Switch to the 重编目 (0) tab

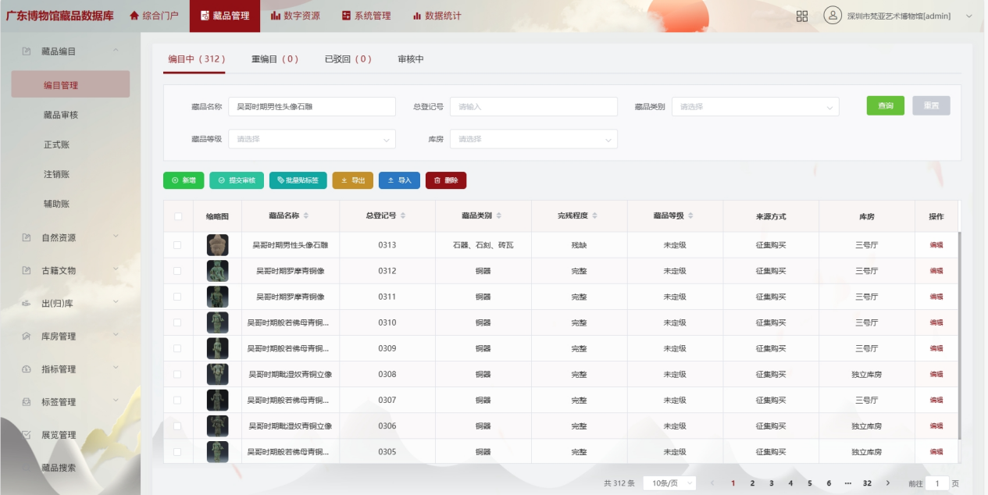tap(275, 59)
